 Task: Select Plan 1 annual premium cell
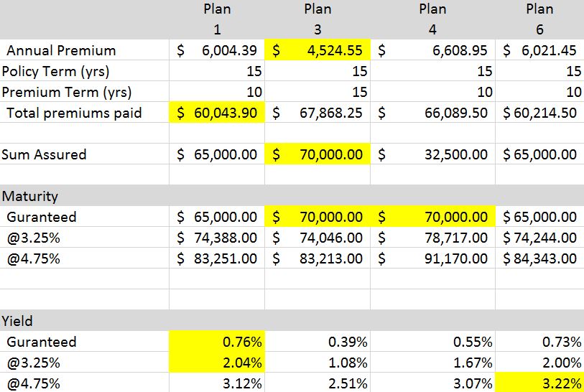tap(217, 51)
